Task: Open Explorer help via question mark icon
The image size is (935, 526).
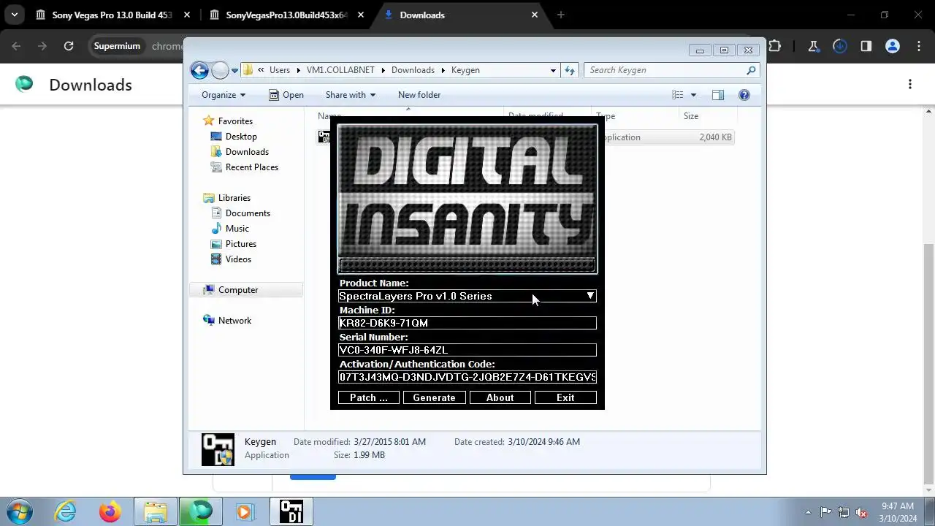Action: pos(744,95)
